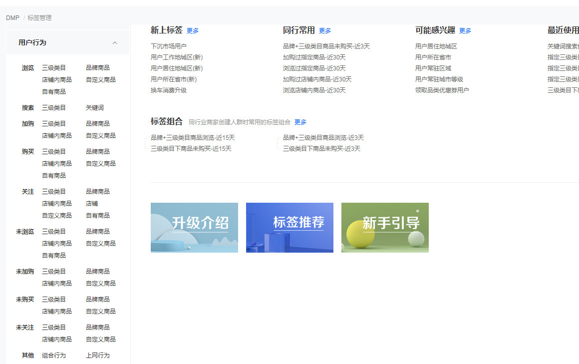579x364 pixels.
Task: Select 关键词 in the 搜索 row
Action: click(95, 108)
